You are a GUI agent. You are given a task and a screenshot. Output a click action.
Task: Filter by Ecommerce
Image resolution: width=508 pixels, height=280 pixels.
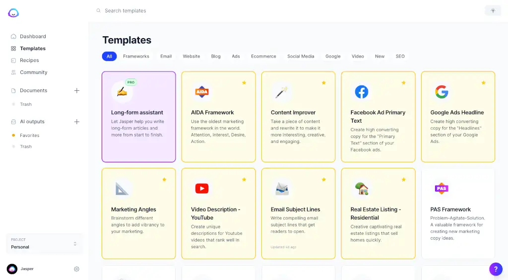[263, 56]
